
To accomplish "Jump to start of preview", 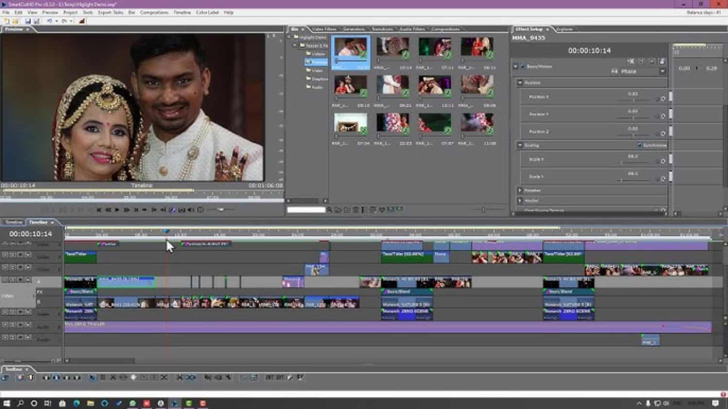I will (x=99, y=210).
